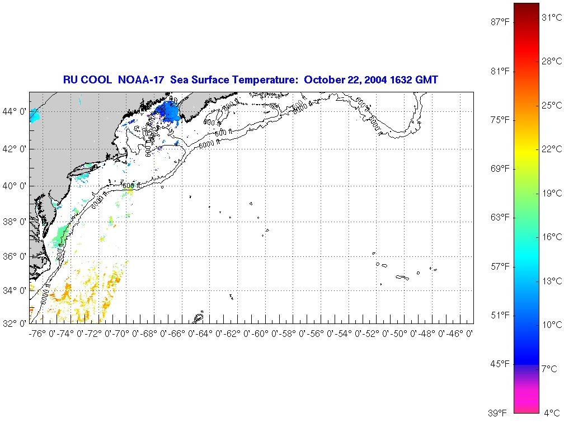Select the -48° 0' longitude label
The width and height of the screenshot is (564, 422).
coord(431,334)
